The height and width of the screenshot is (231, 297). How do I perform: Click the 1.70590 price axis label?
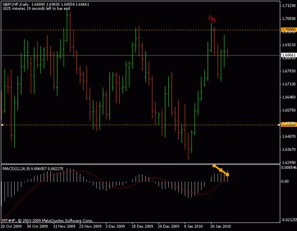[289, 18]
